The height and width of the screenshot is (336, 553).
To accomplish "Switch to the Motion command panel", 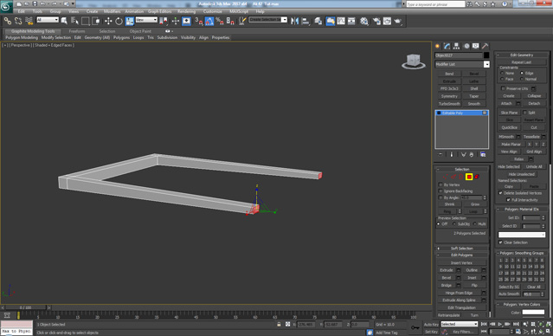I will (466, 46).
